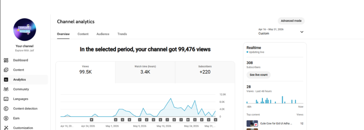Expand the Custom date range dropdown
The image size is (364, 130).
(302, 32)
